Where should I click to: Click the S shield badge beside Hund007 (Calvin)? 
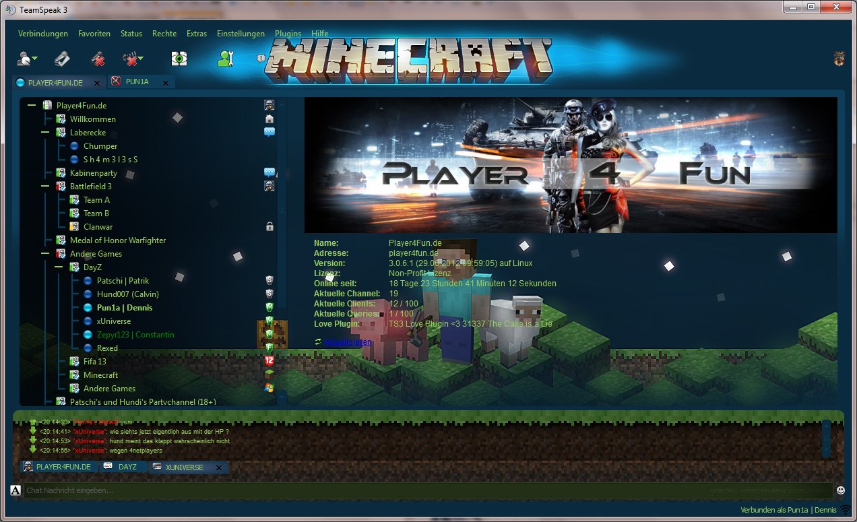point(269,294)
